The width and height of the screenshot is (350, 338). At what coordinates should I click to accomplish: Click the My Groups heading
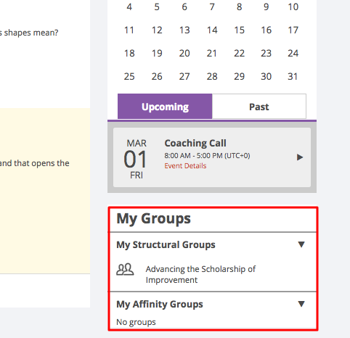pos(153,218)
